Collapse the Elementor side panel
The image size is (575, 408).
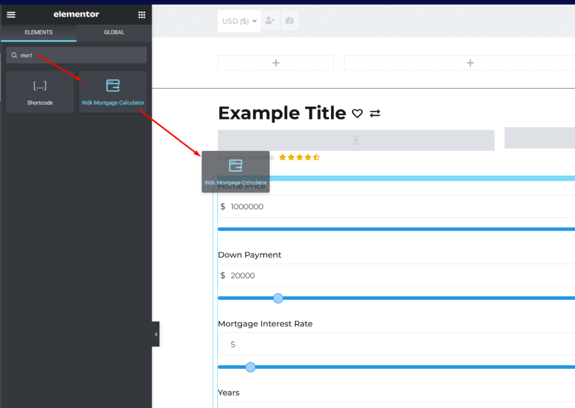(156, 334)
